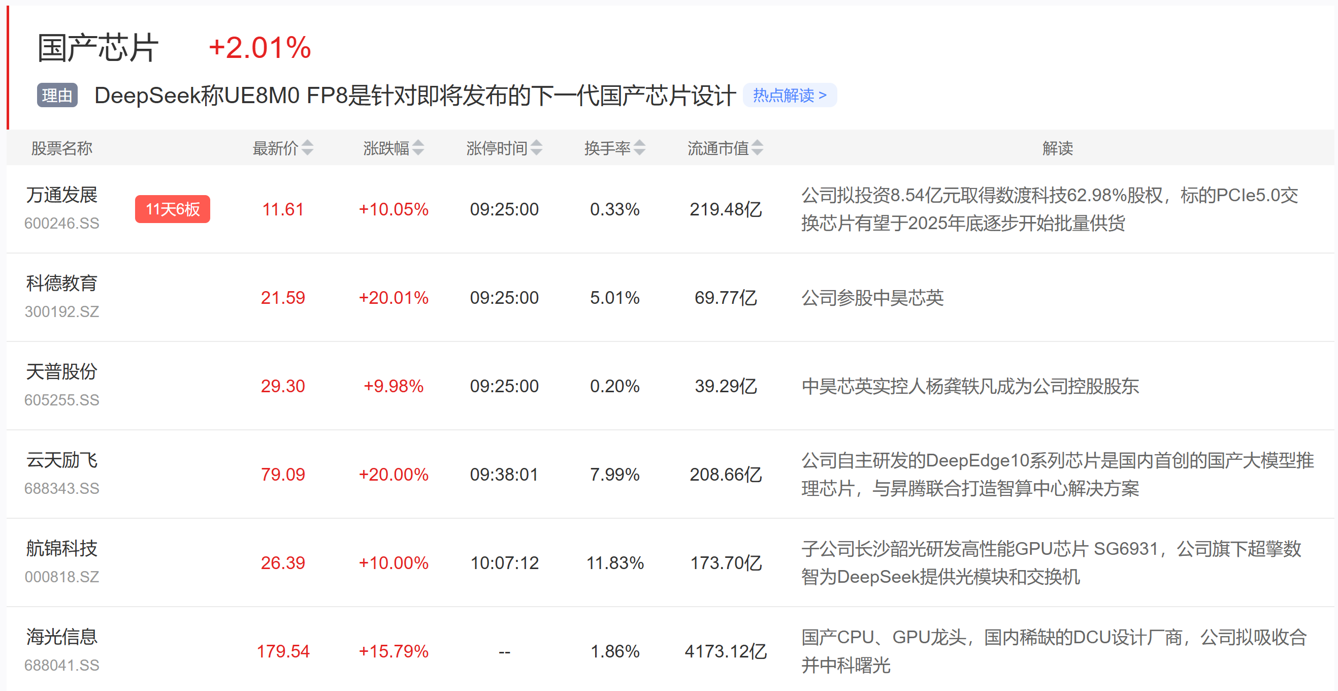Click turnover rate 5.01%

click(x=615, y=298)
